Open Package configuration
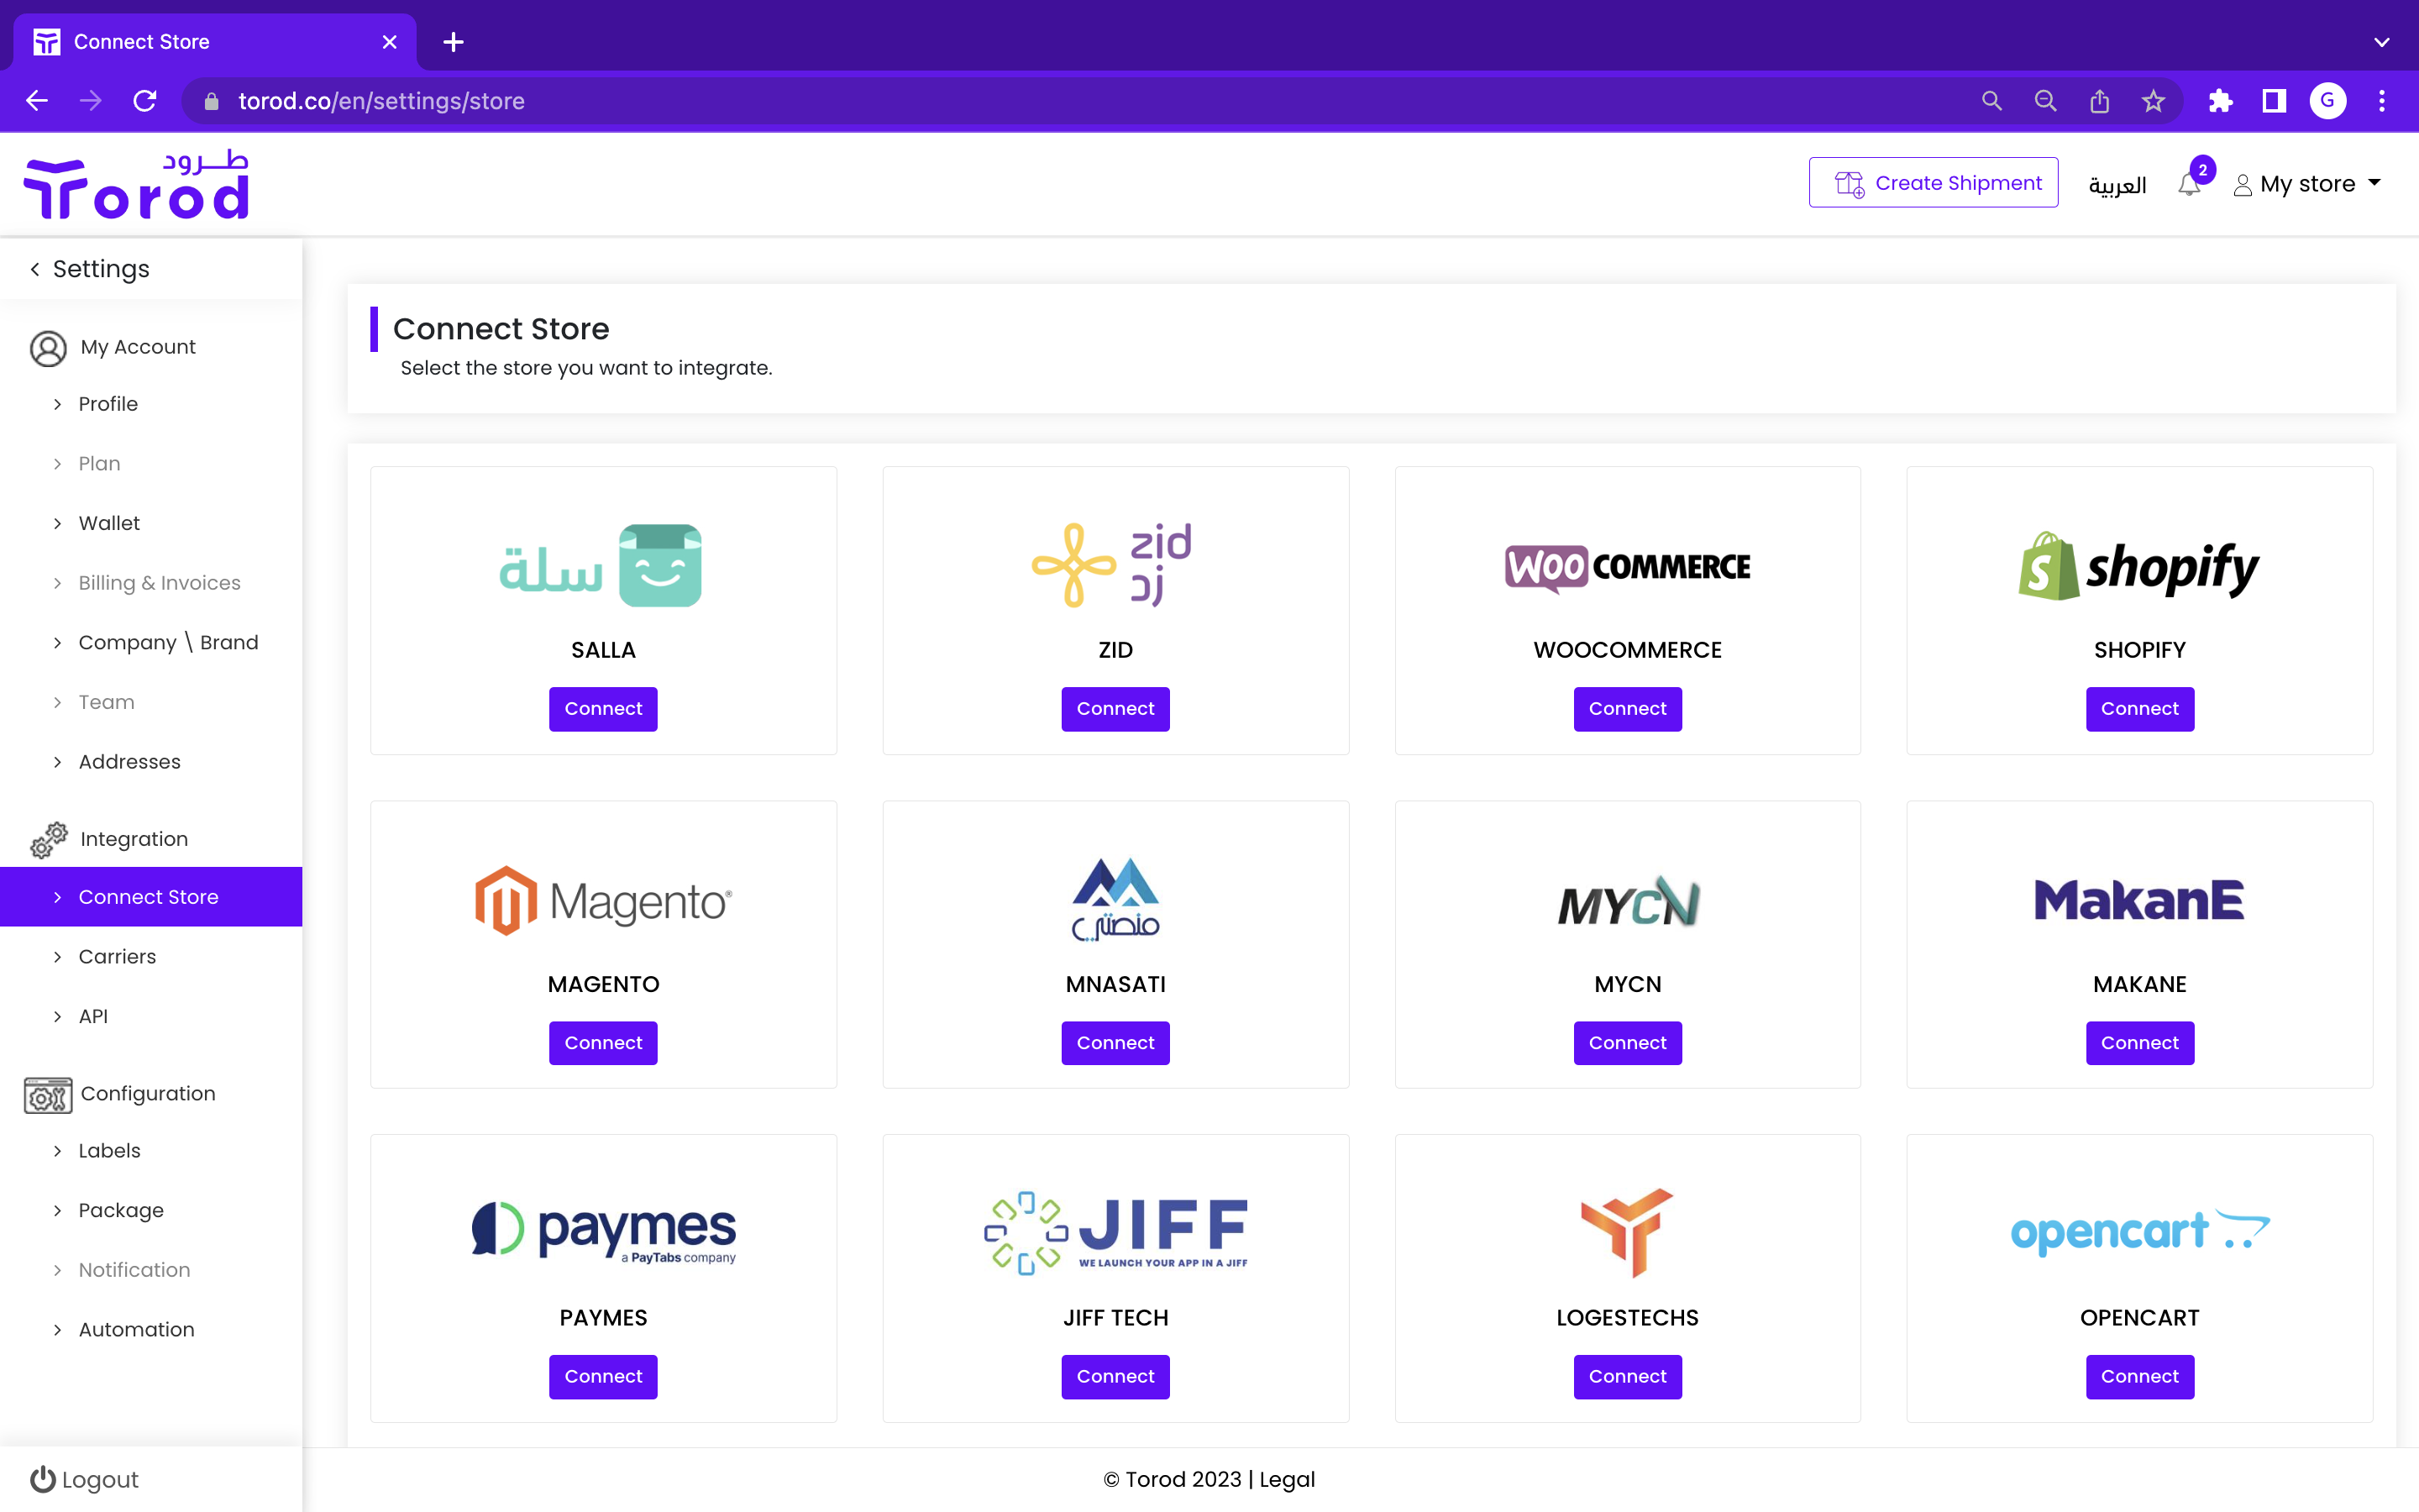This screenshot has width=2419, height=1512. (121, 1210)
